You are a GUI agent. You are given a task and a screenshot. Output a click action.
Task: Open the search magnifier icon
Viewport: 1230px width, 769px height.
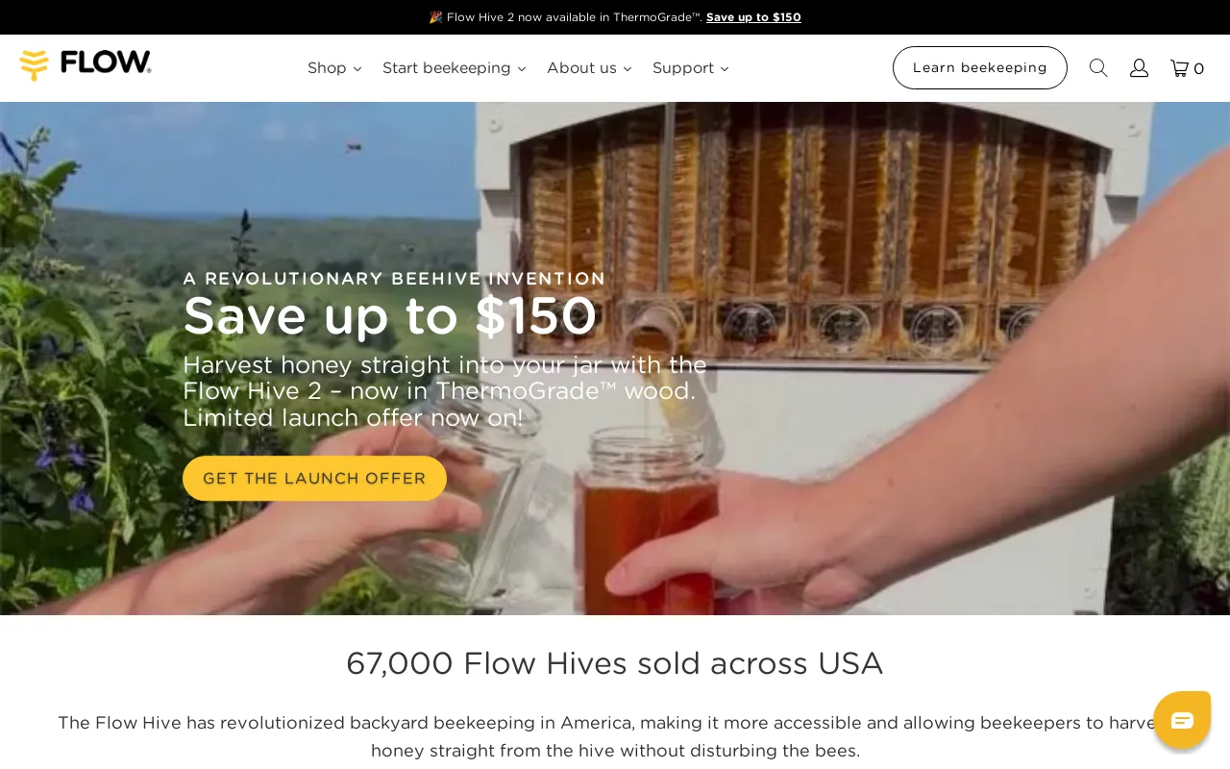[1098, 68]
